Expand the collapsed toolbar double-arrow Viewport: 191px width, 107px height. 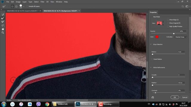[x=1, y=10]
